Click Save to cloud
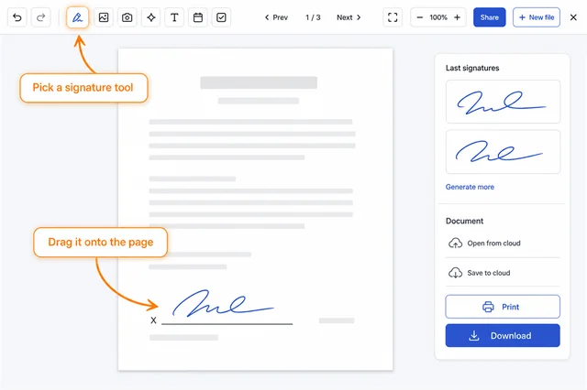 pos(503,273)
